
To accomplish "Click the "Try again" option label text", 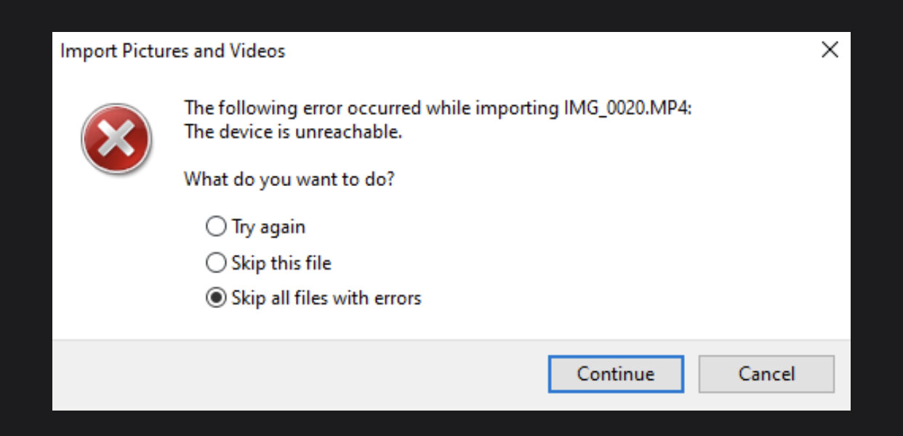I will (x=268, y=227).
